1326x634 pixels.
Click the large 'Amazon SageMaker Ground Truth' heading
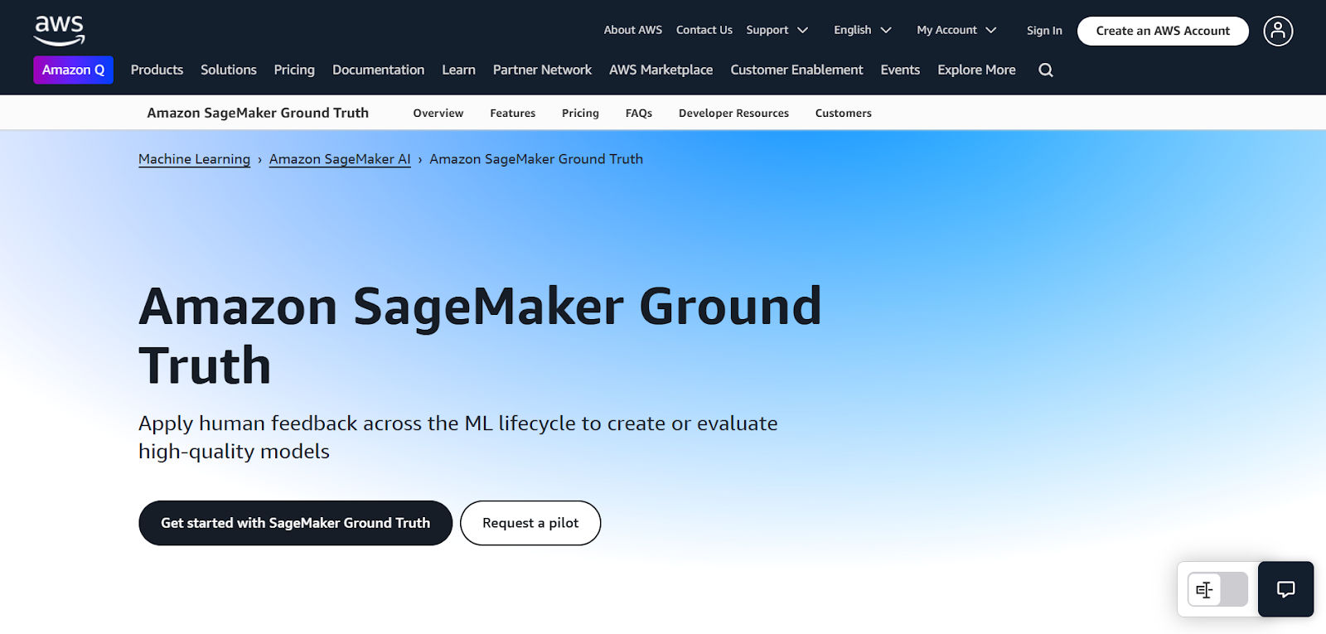click(480, 336)
